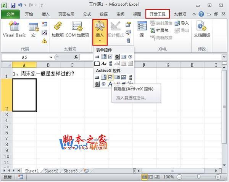Viewport: 229px width, 182px height.
Task: Open 文档面板 document panel
Action: point(202,29)
